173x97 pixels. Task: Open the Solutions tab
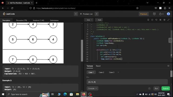[x=38, y=20]
